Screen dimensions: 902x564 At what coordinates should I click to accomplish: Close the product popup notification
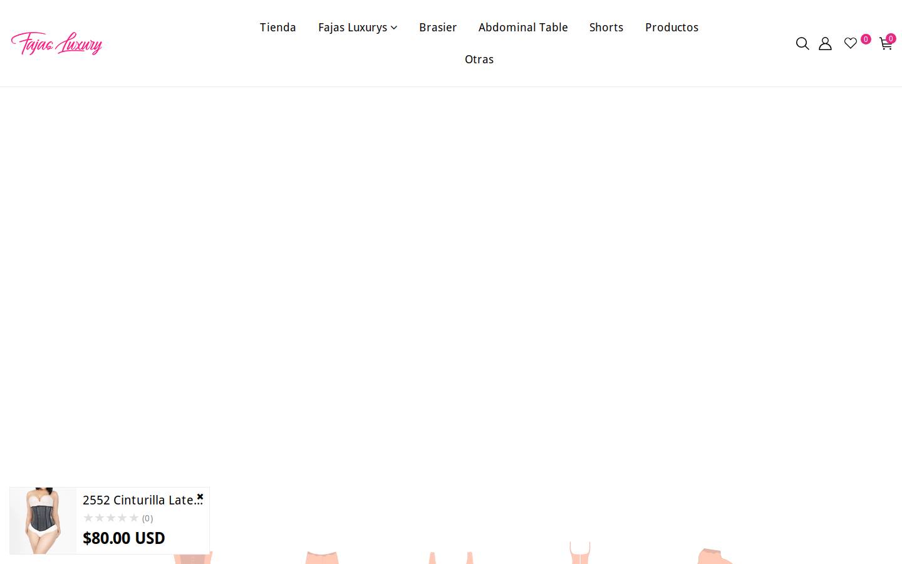200,496
